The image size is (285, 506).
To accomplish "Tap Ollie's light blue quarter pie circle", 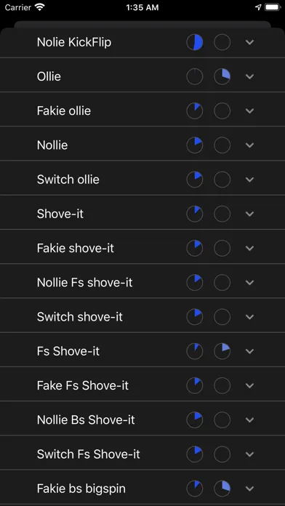I will 222,76.
